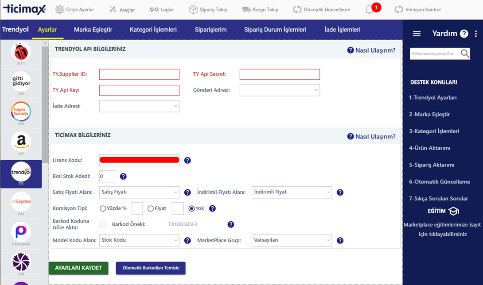
Task: Go to Kategori İşlemleri tab
Action: (153, 30)
